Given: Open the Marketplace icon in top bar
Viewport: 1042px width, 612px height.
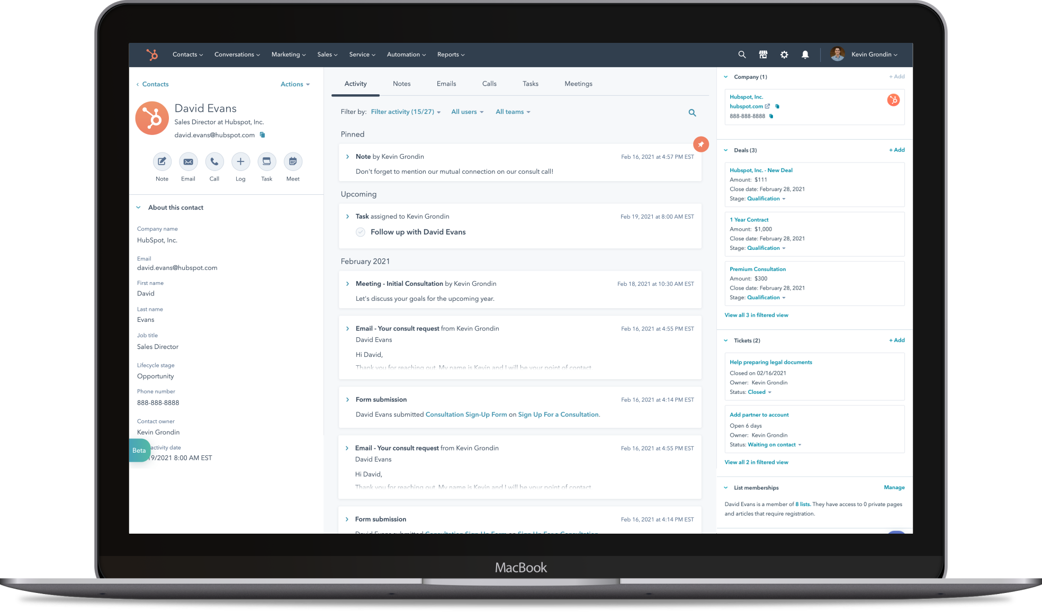Looking at the screenshot, I should (x=763, y=55).
